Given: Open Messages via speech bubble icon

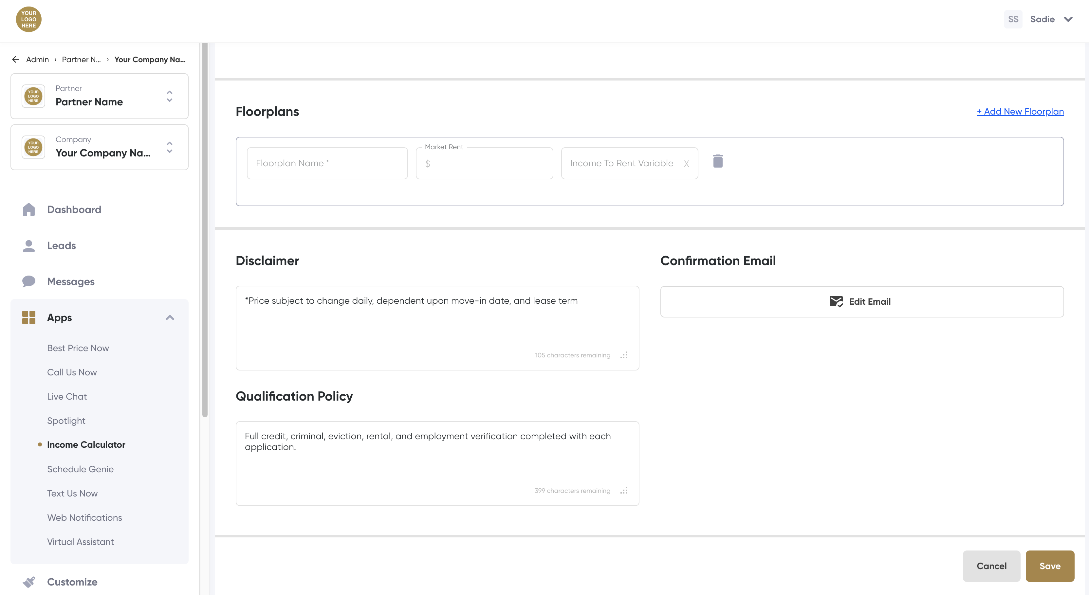Looking at the screenshot, I should click(29, 281).
